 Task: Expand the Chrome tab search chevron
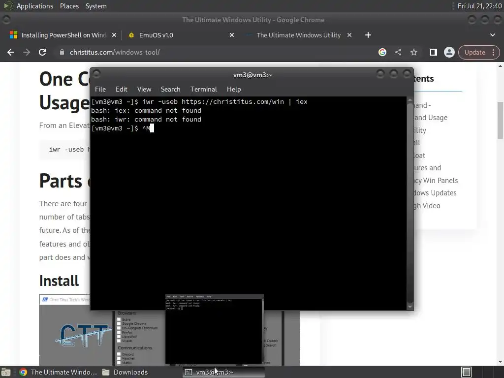point(492,35)
